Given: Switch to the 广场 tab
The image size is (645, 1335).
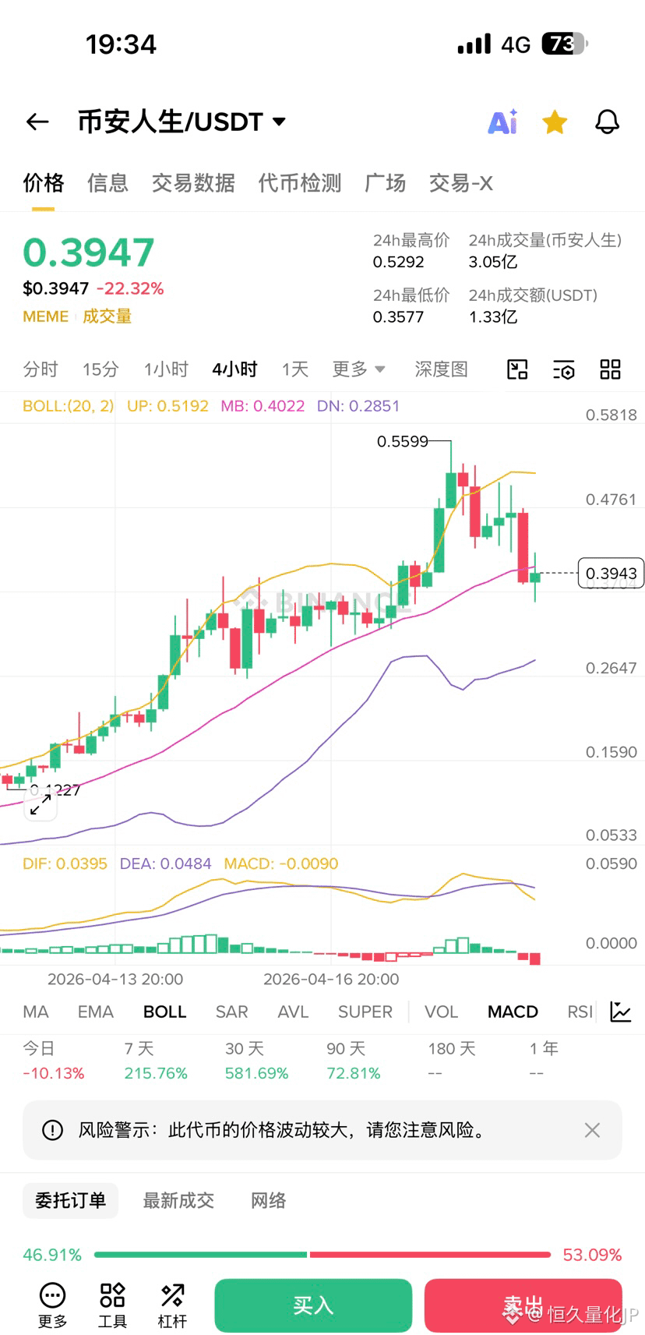Looking at the screenshot, I should [385, 183].
